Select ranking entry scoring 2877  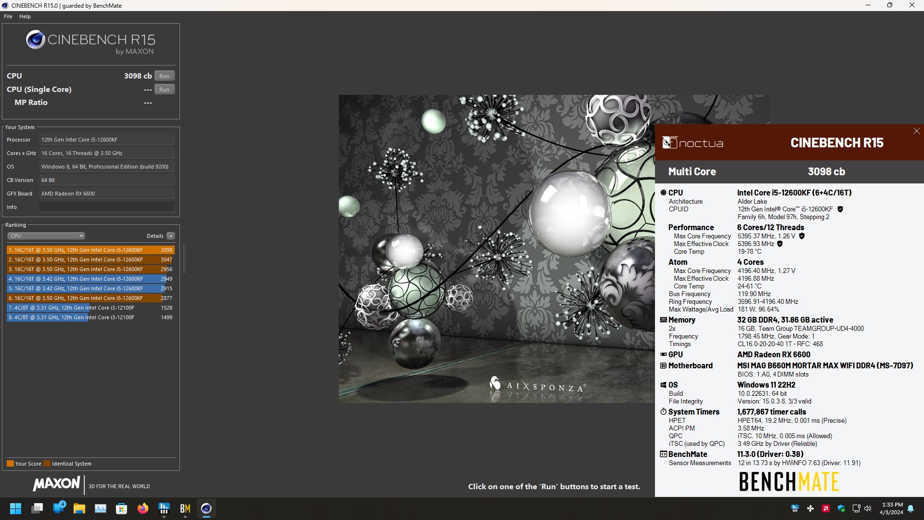(x=90, y=298)
